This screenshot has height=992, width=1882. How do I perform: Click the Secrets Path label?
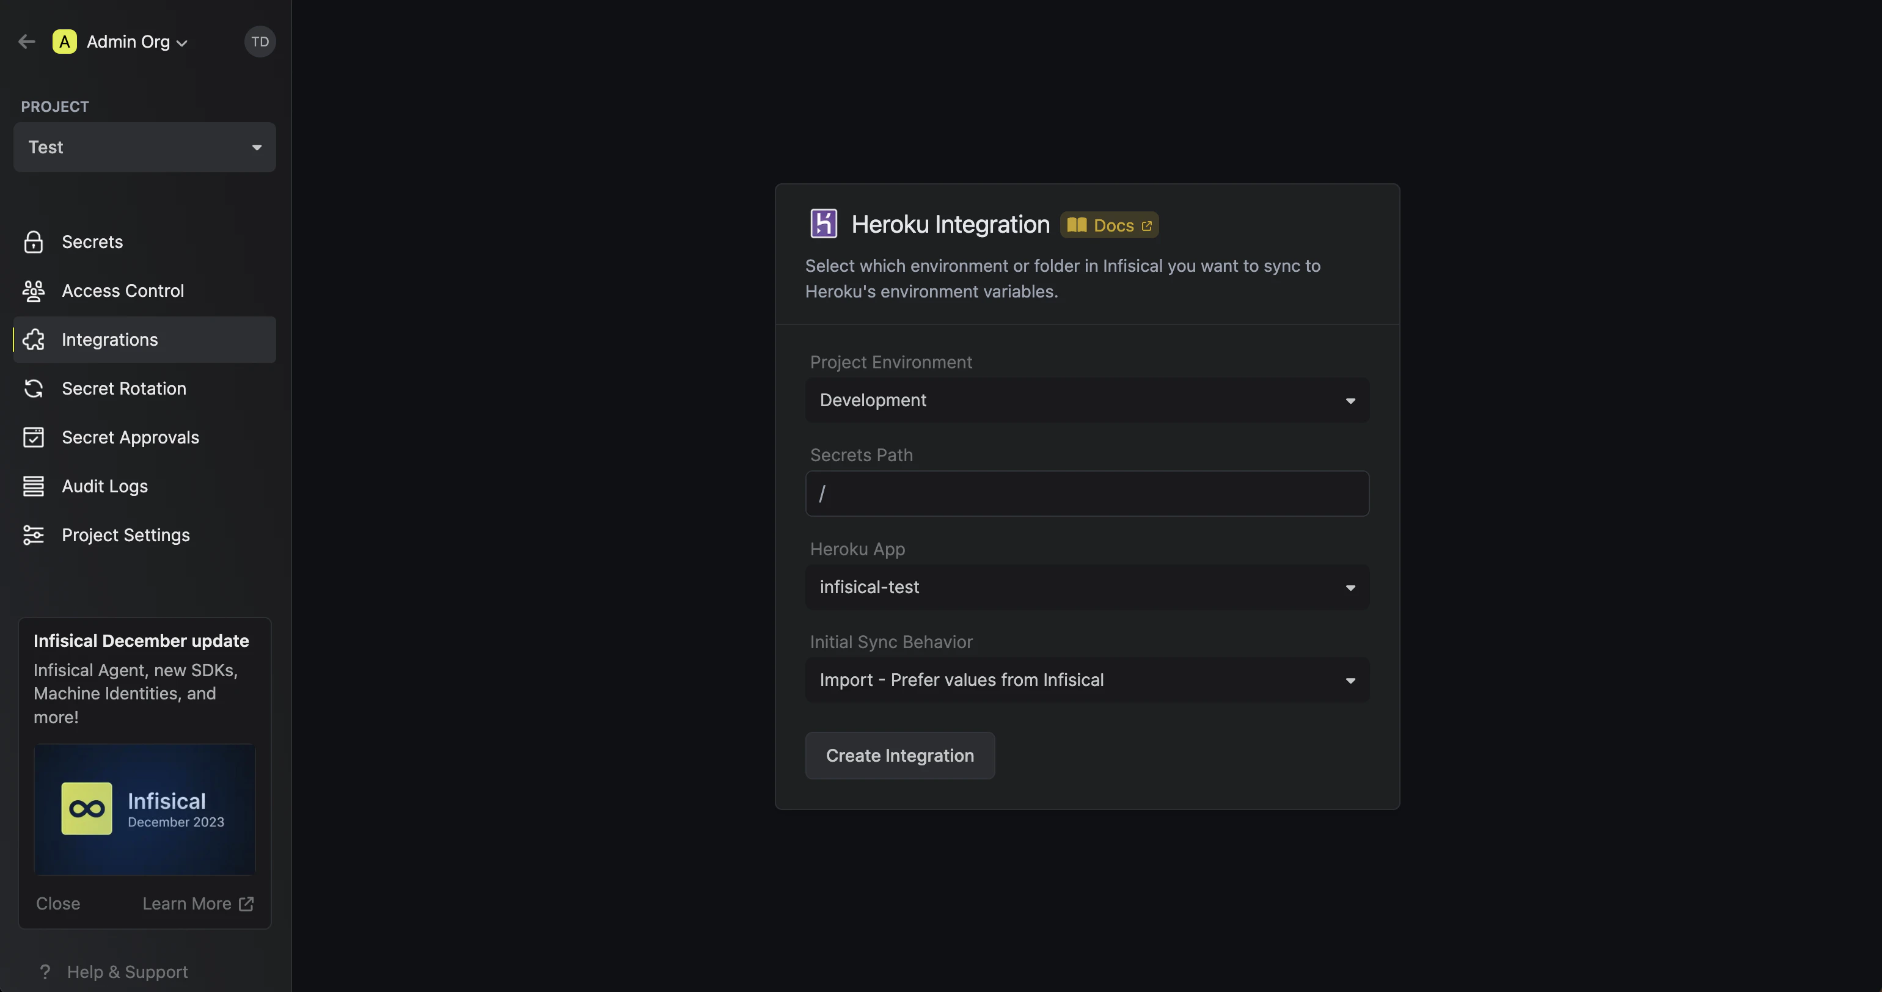point(862,455)
